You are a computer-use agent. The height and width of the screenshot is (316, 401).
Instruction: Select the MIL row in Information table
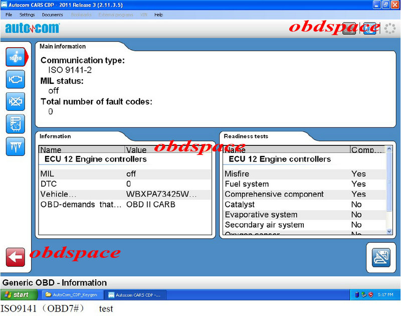[x=125, y=174]
